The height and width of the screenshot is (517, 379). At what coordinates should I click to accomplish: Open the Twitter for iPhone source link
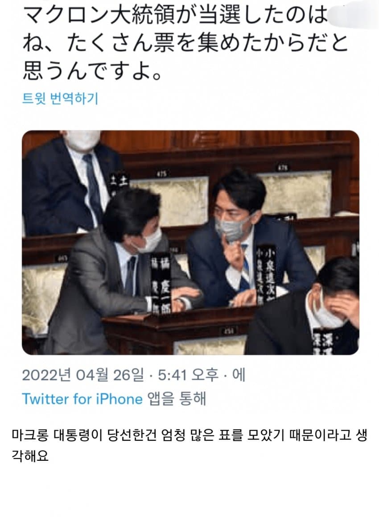click(82, 399)
